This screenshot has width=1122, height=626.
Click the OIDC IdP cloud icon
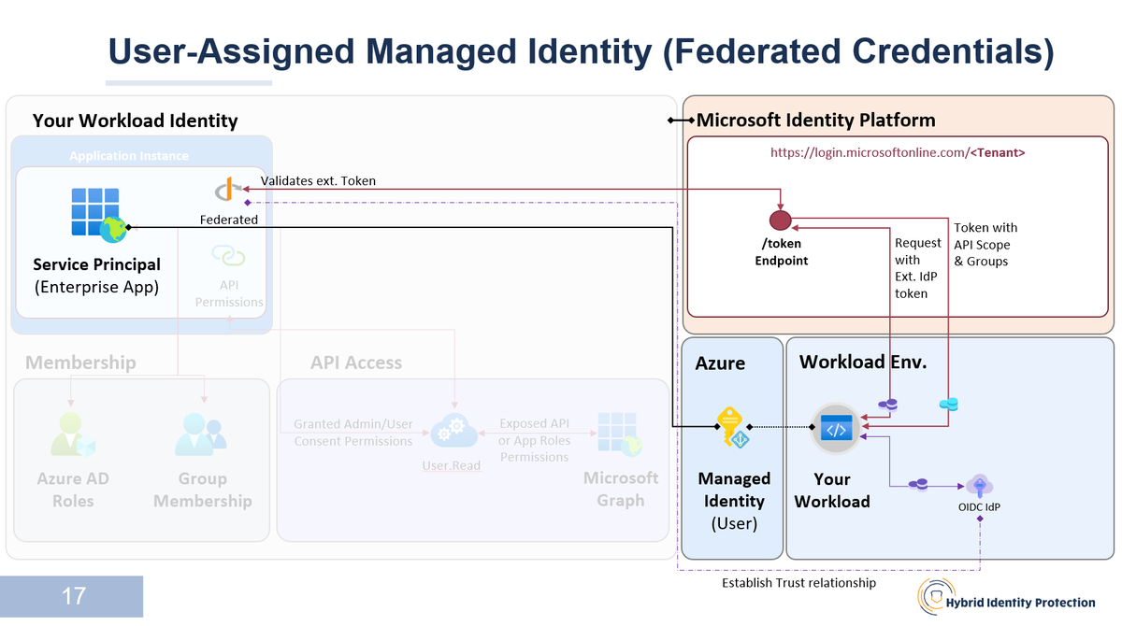(979, 485)
